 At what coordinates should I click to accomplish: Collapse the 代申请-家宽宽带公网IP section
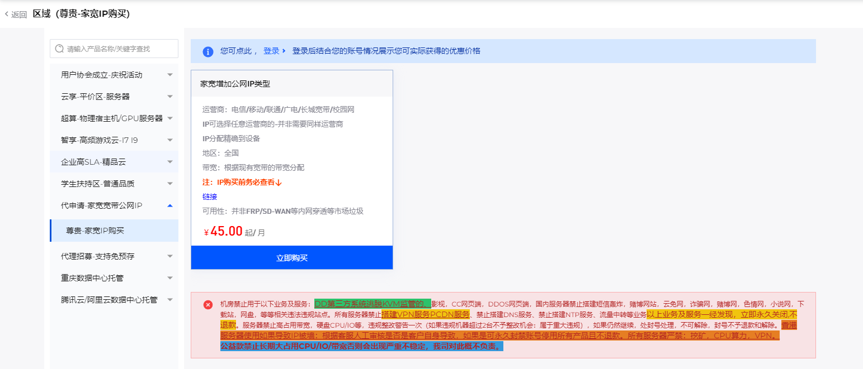[170, 205]
